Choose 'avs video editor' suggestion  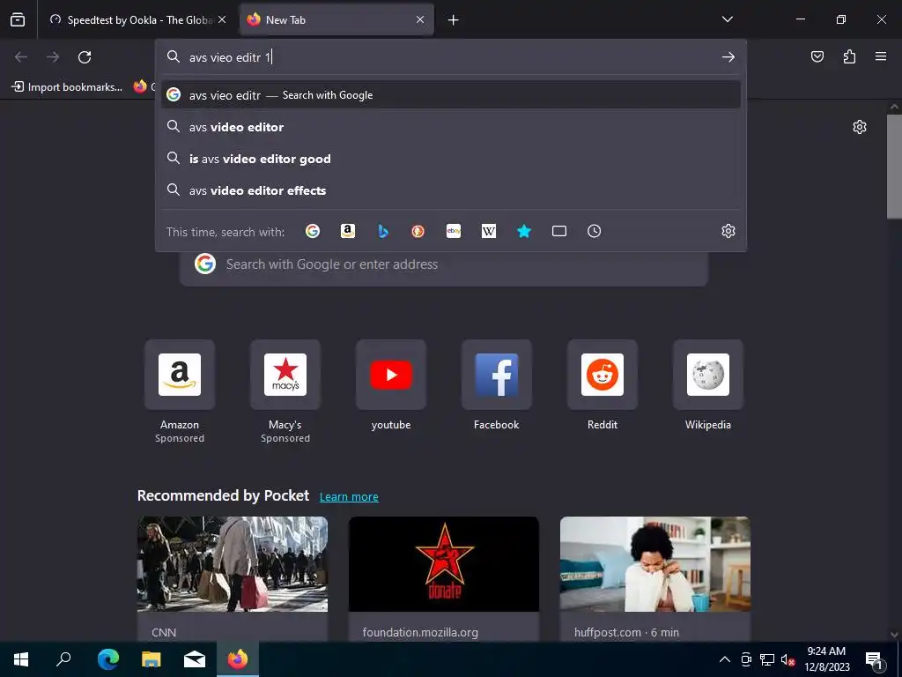[x=451, y=127]
